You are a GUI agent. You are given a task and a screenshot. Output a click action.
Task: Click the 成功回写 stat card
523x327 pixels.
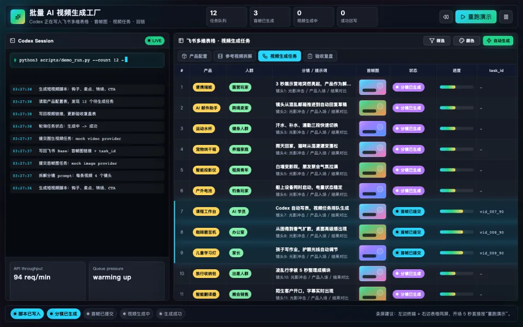coord(357,17)
